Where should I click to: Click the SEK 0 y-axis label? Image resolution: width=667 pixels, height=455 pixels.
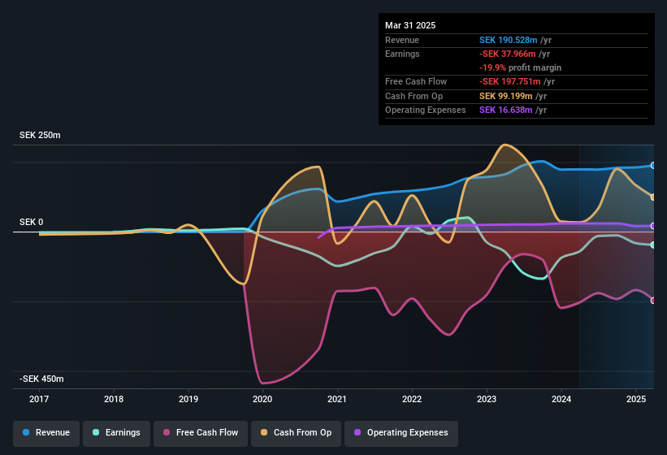pos(31,222)
